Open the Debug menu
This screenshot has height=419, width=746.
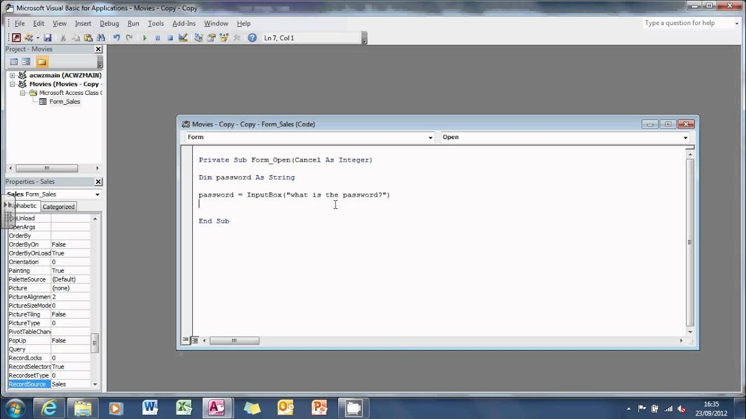click(109, 23)
